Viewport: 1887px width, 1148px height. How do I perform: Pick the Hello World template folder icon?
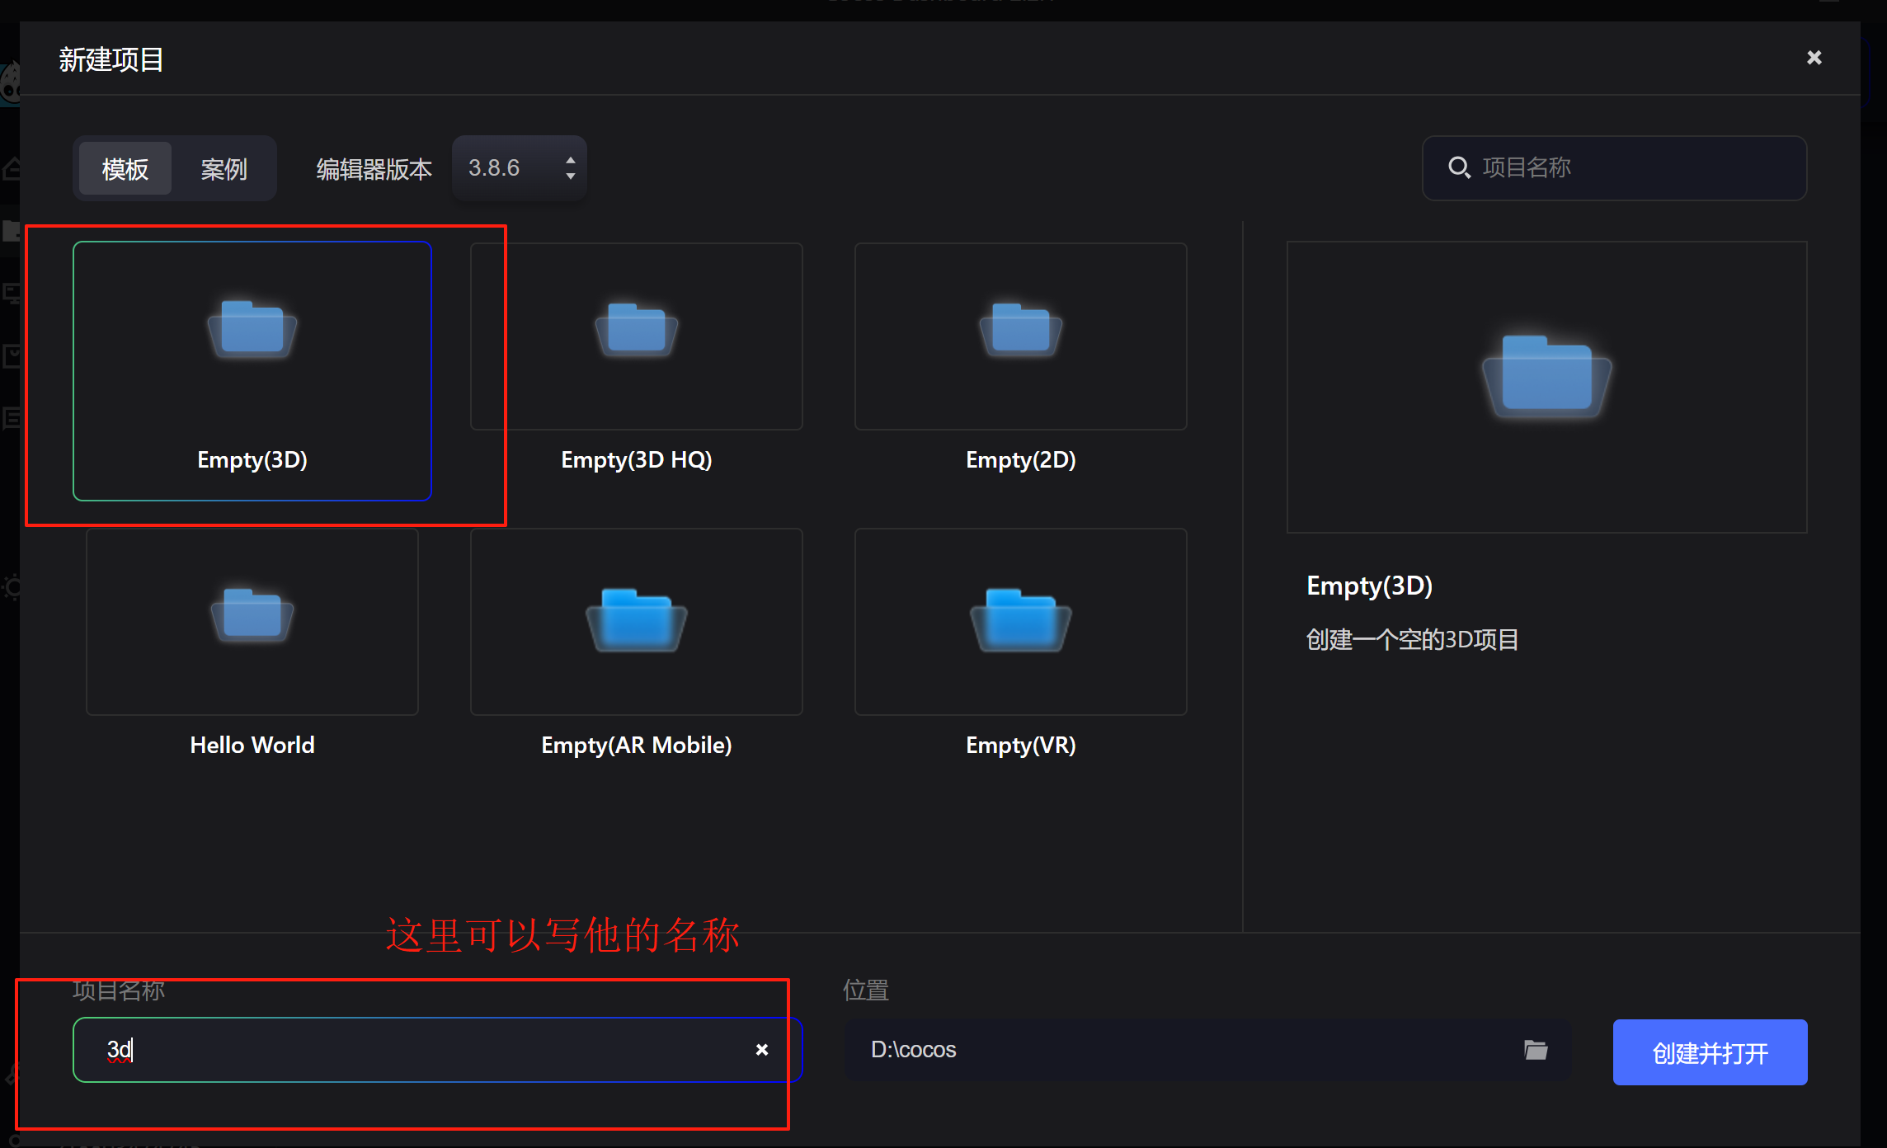(252, 615)
